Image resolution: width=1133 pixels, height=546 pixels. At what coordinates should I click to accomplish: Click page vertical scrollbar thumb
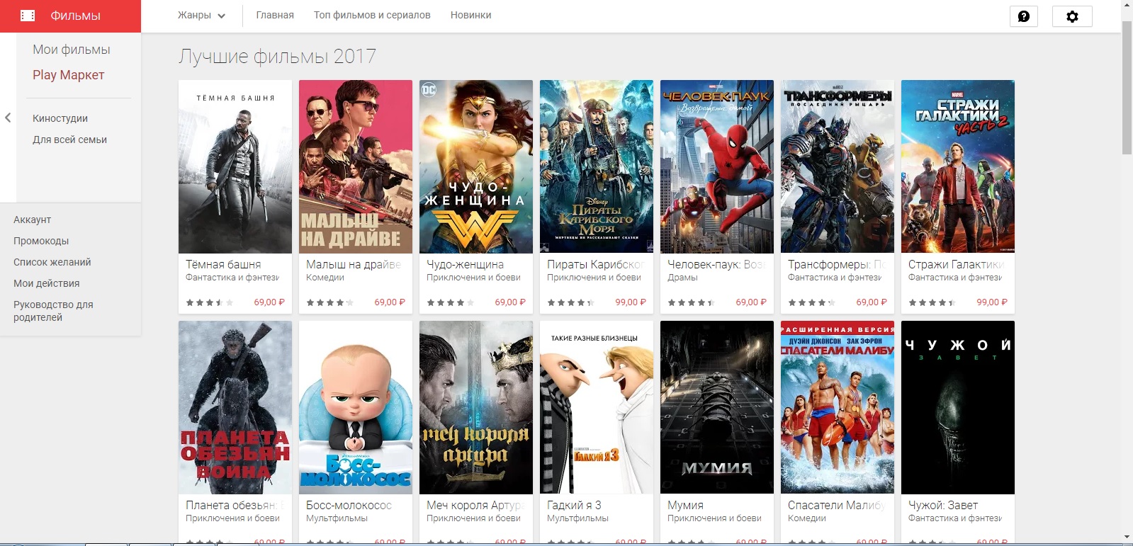click(1127, 88)
